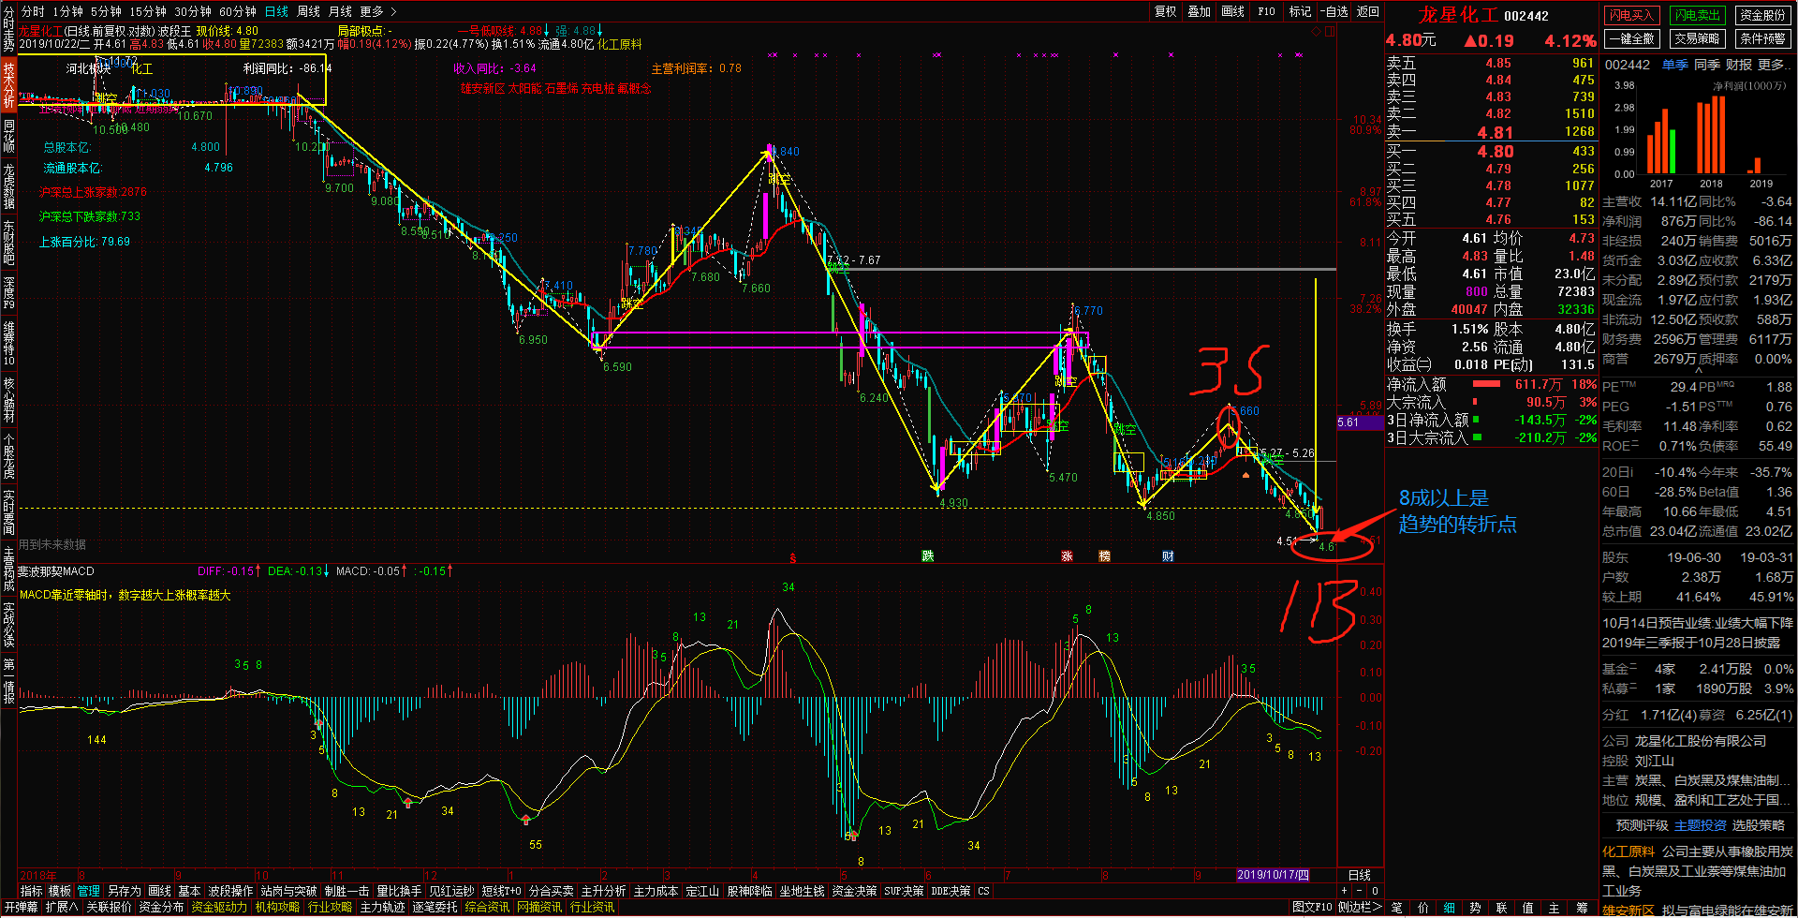Open the 指标 indicator menu
This screenshot has height=918, width=1798.
pos(31,891)
